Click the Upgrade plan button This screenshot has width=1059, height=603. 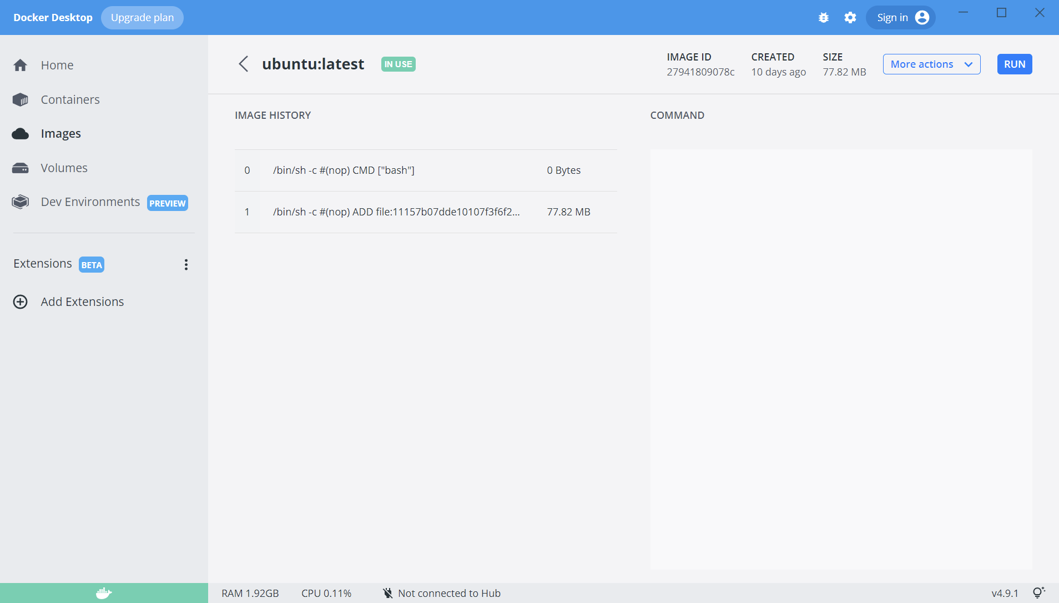(x=142, y=17)
